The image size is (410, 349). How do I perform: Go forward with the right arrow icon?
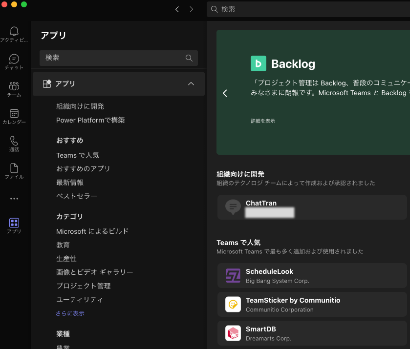point(192,9)
